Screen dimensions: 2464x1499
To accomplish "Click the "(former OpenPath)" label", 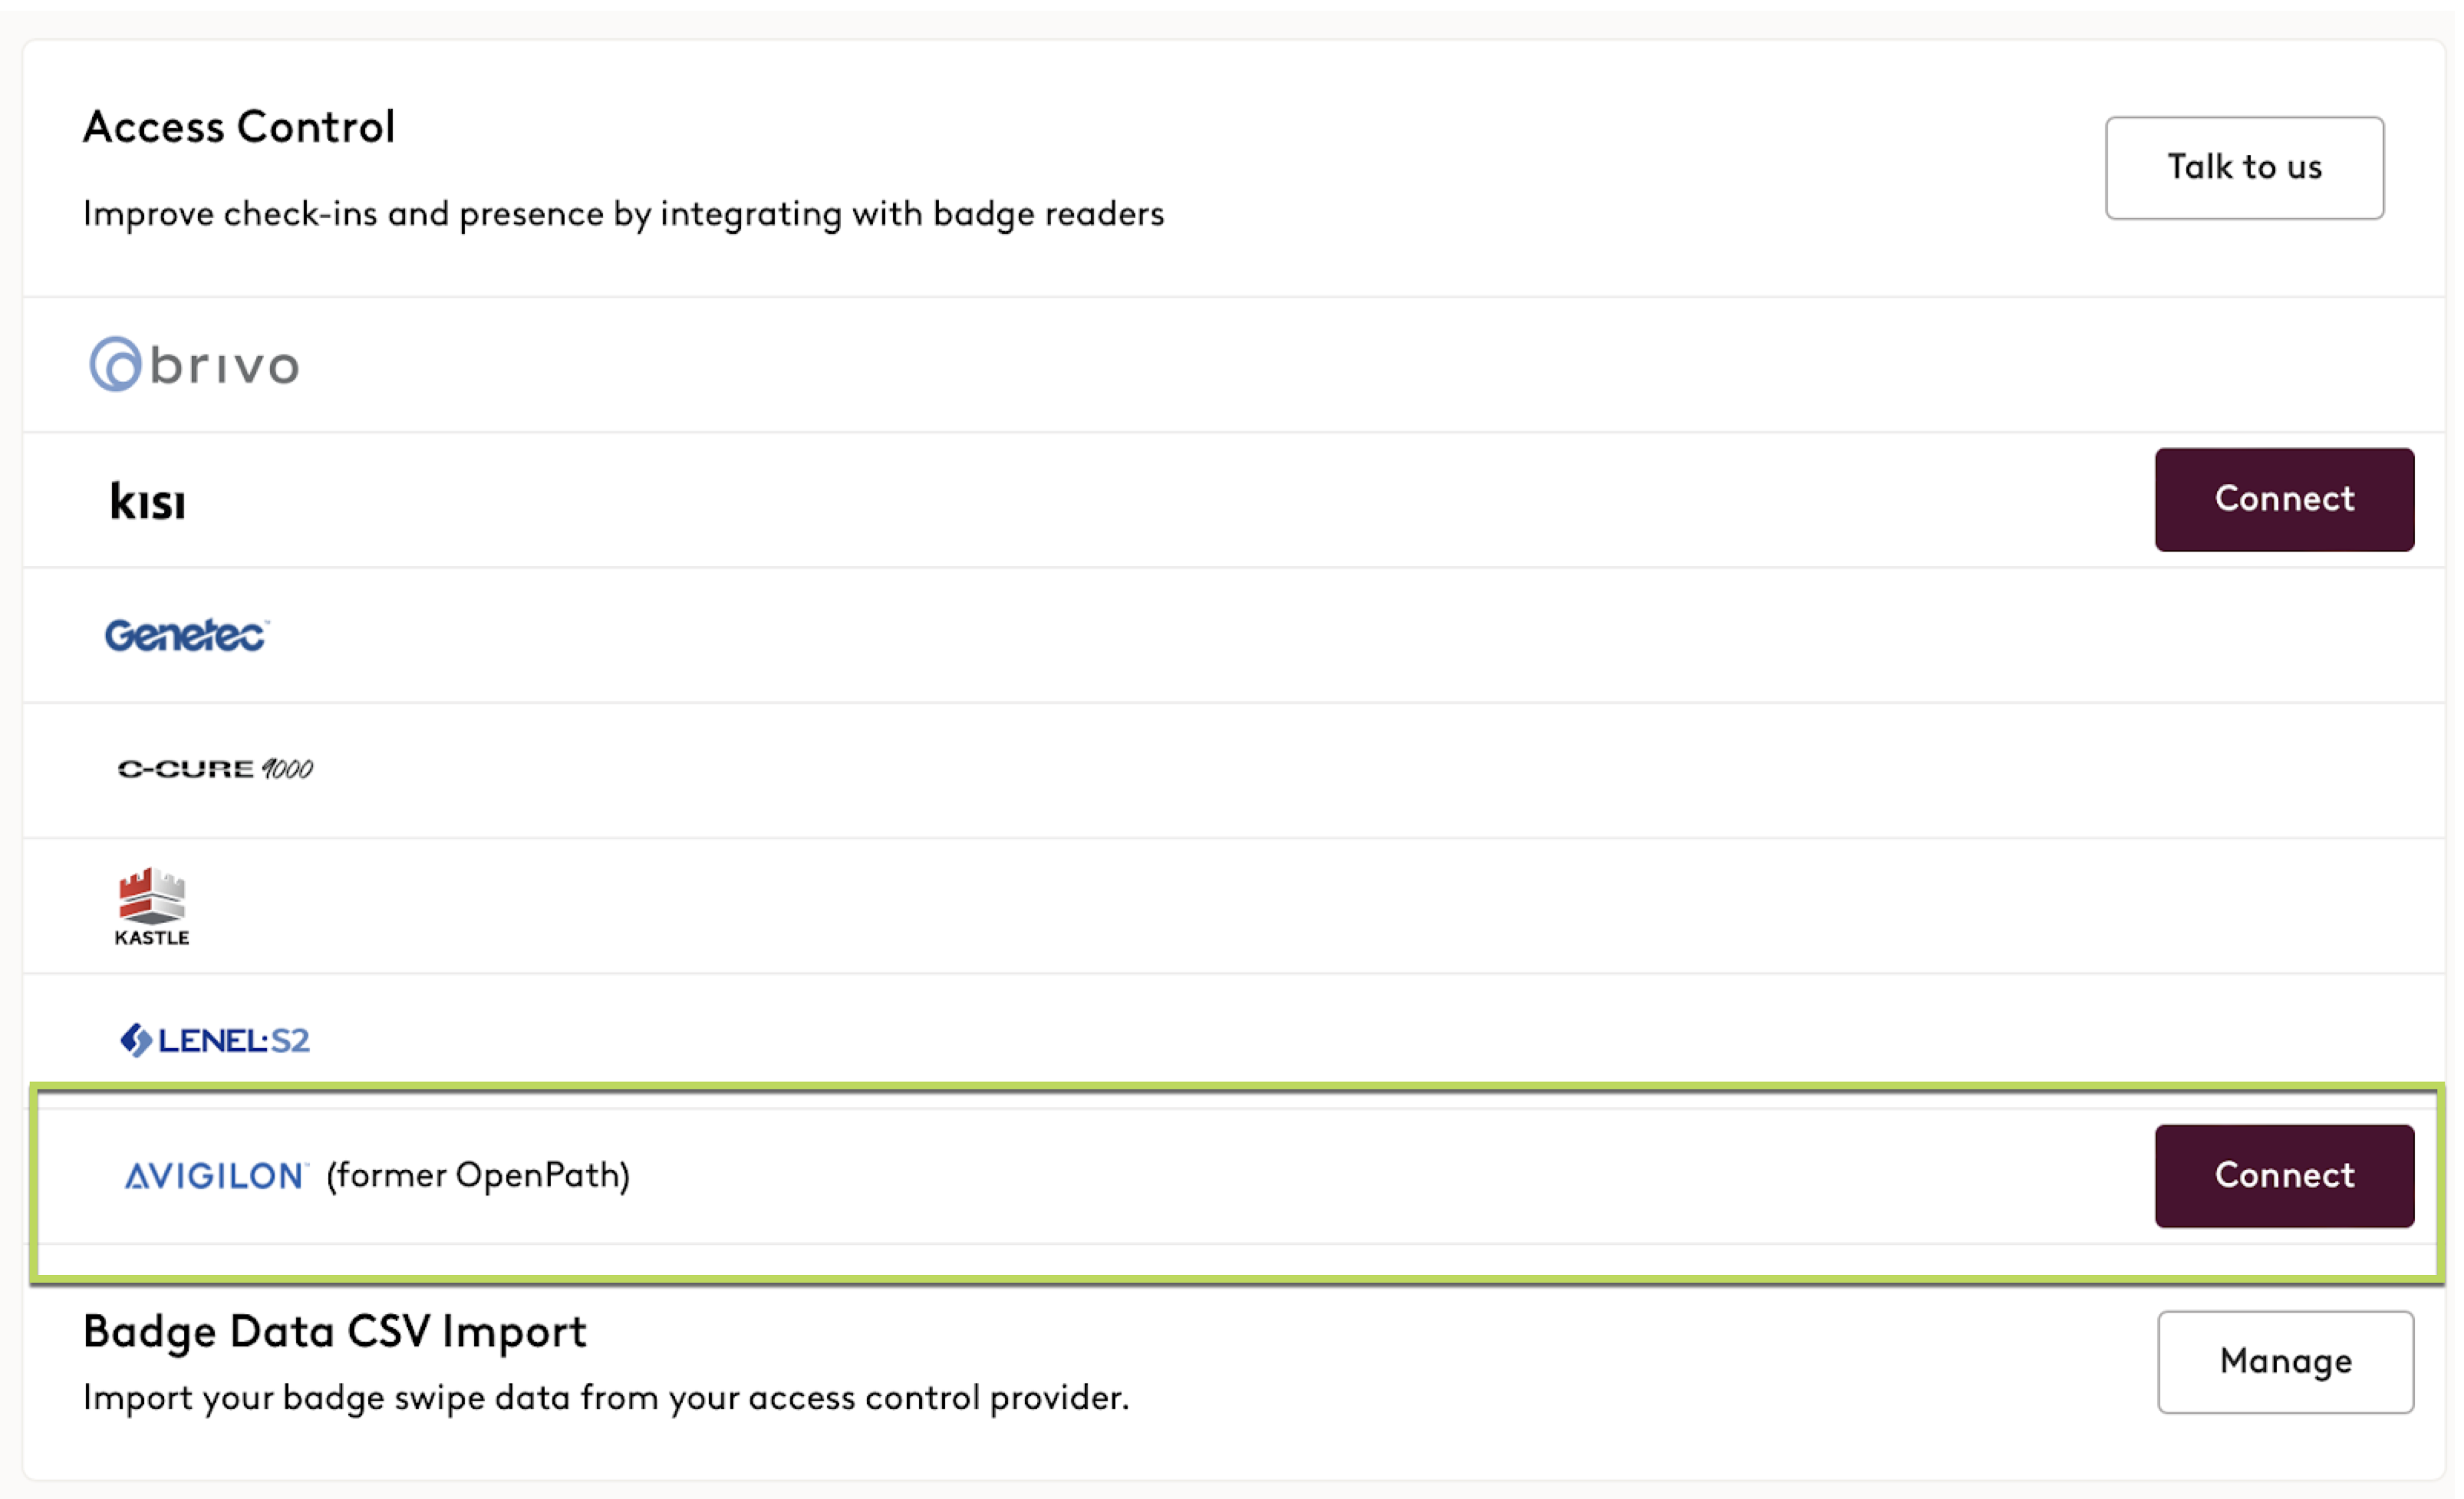I will [x=478, y=1176].
